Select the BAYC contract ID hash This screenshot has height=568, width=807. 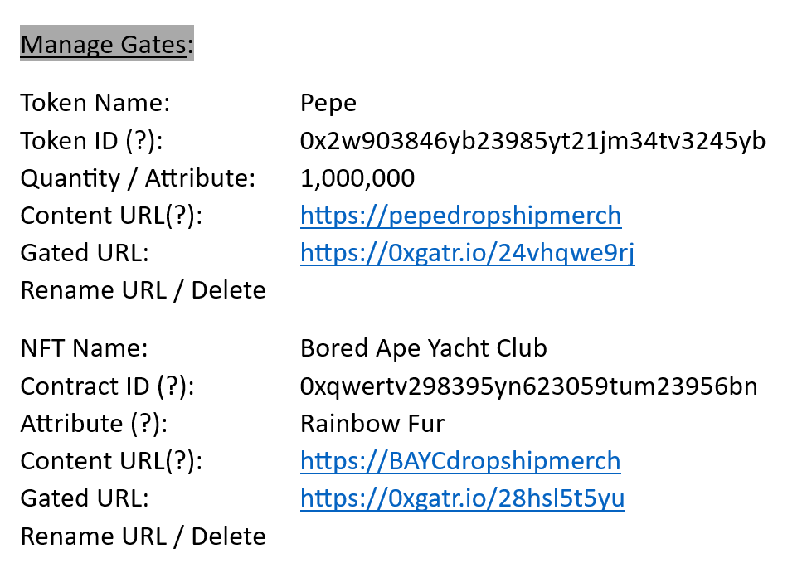(528, 386)
